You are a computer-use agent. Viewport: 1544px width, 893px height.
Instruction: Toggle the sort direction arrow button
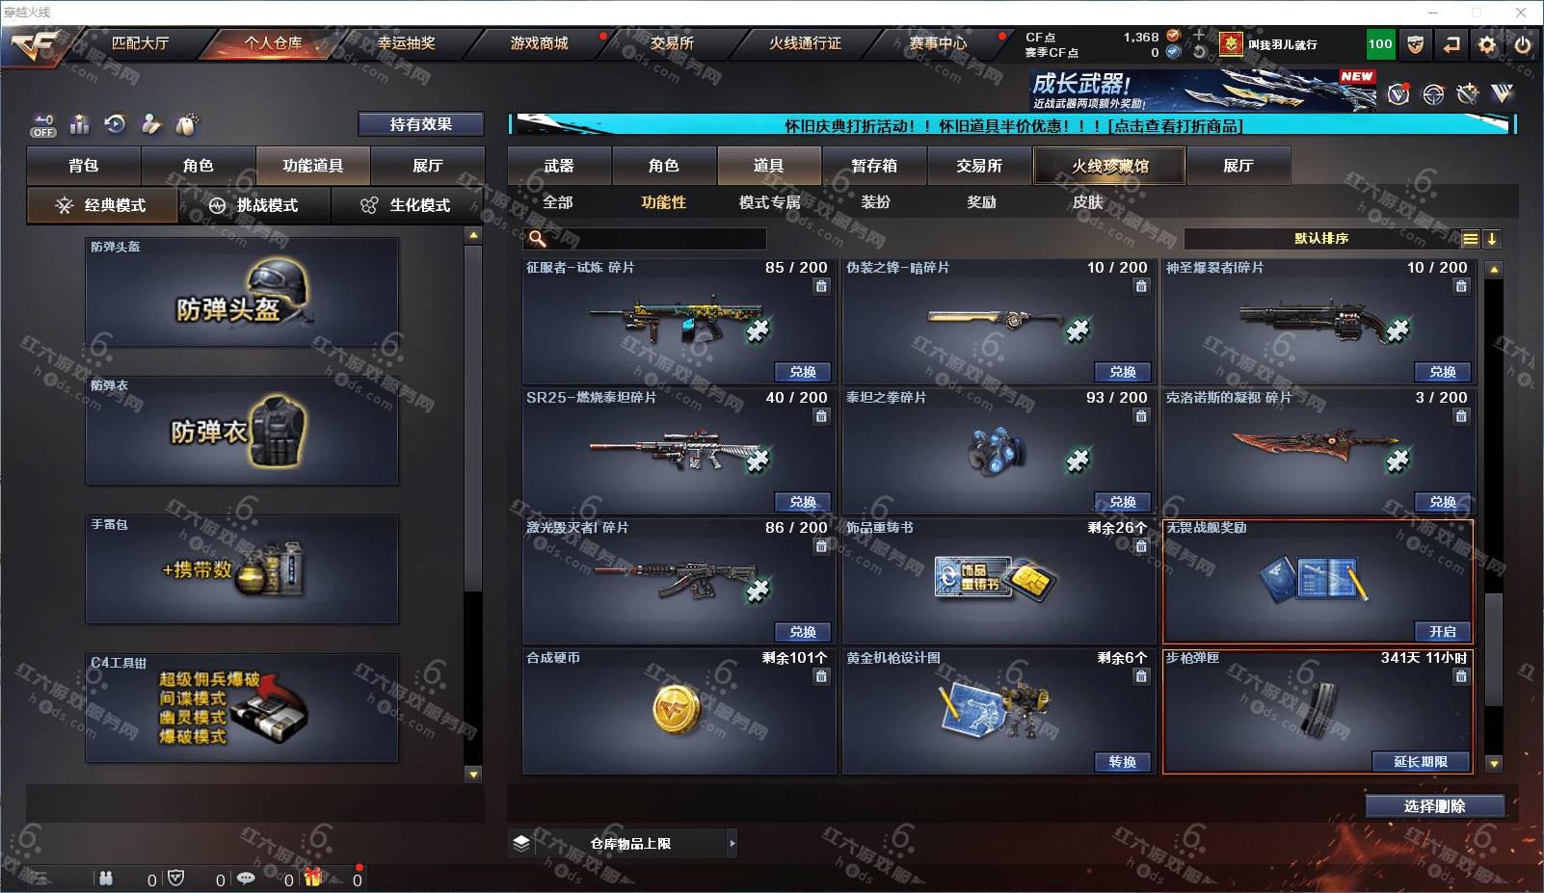point(1491,239)
